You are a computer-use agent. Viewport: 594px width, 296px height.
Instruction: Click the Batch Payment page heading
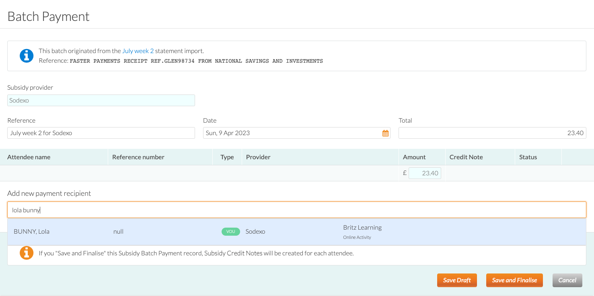click(48, 16)
